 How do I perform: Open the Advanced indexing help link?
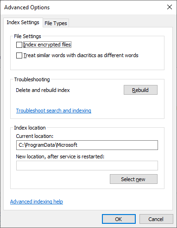[37, 202]
